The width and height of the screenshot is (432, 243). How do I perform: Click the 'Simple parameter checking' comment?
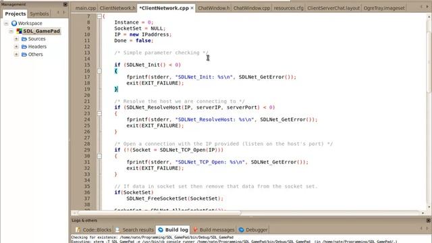162,53
